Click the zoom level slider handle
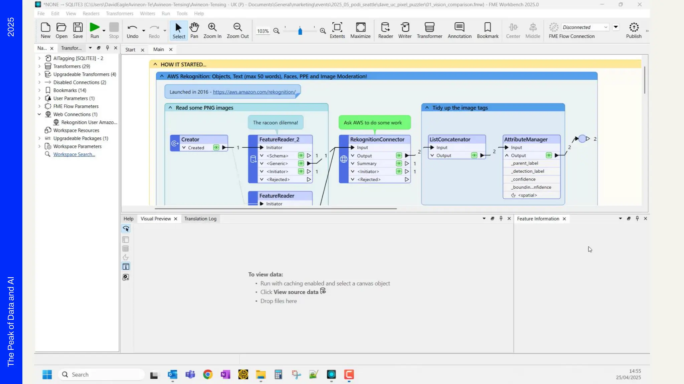Viewport: 684px width, 384px height. click(x=300, y=31)
